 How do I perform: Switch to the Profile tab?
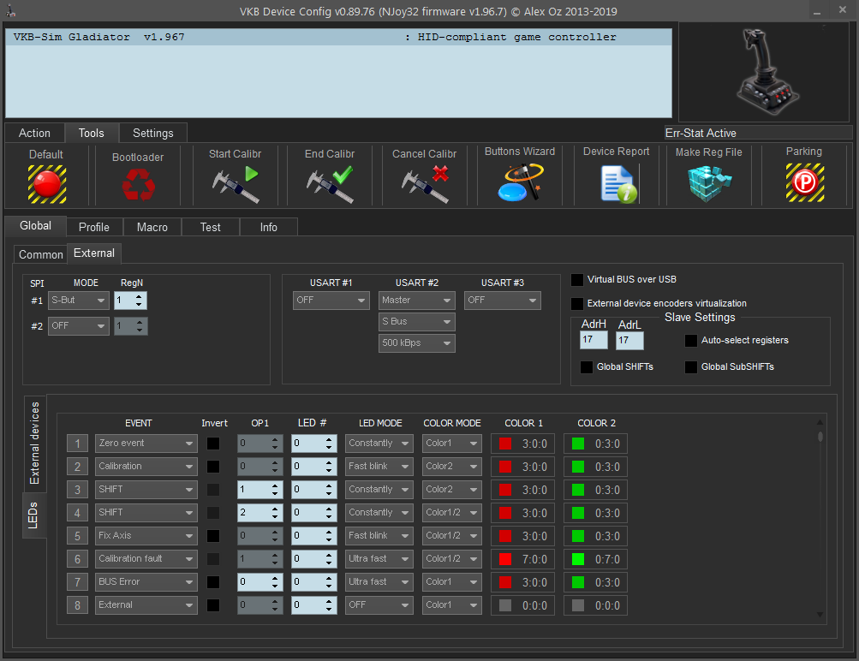[94, 227]
